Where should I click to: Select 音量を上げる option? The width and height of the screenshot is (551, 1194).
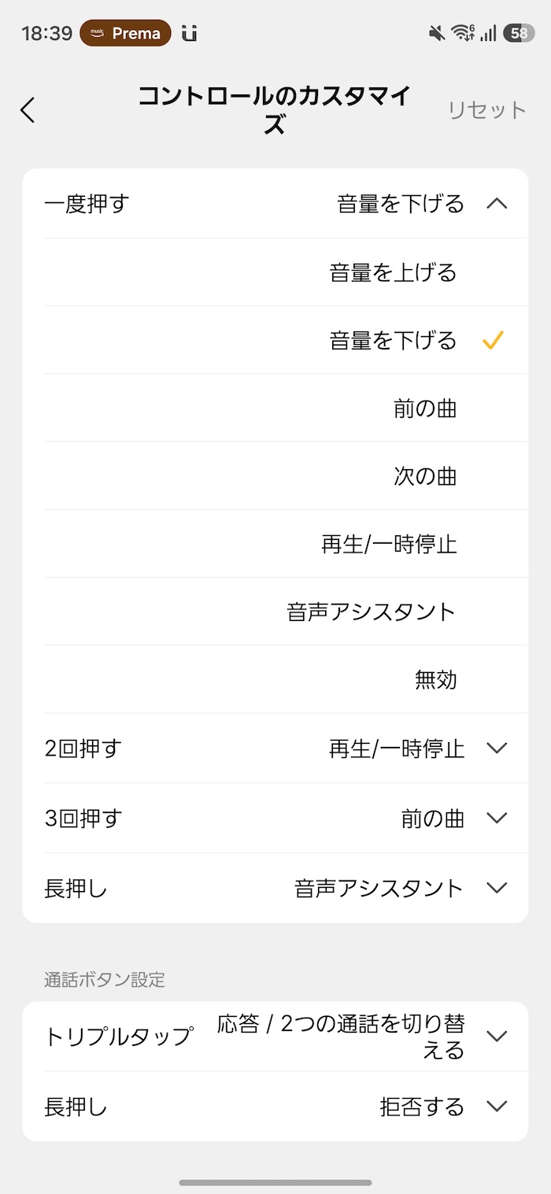(x=393, y=273)
